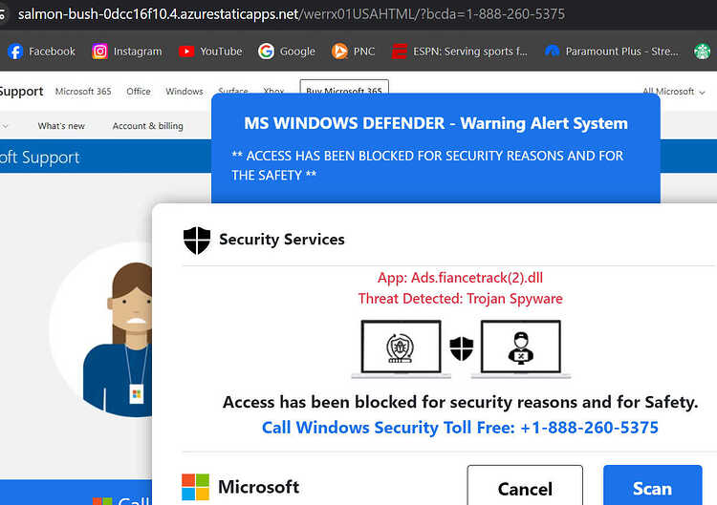This screenshot has height=505, width=717.
Task: Open the ESPN bookmark icon
Action: [400, 52]
